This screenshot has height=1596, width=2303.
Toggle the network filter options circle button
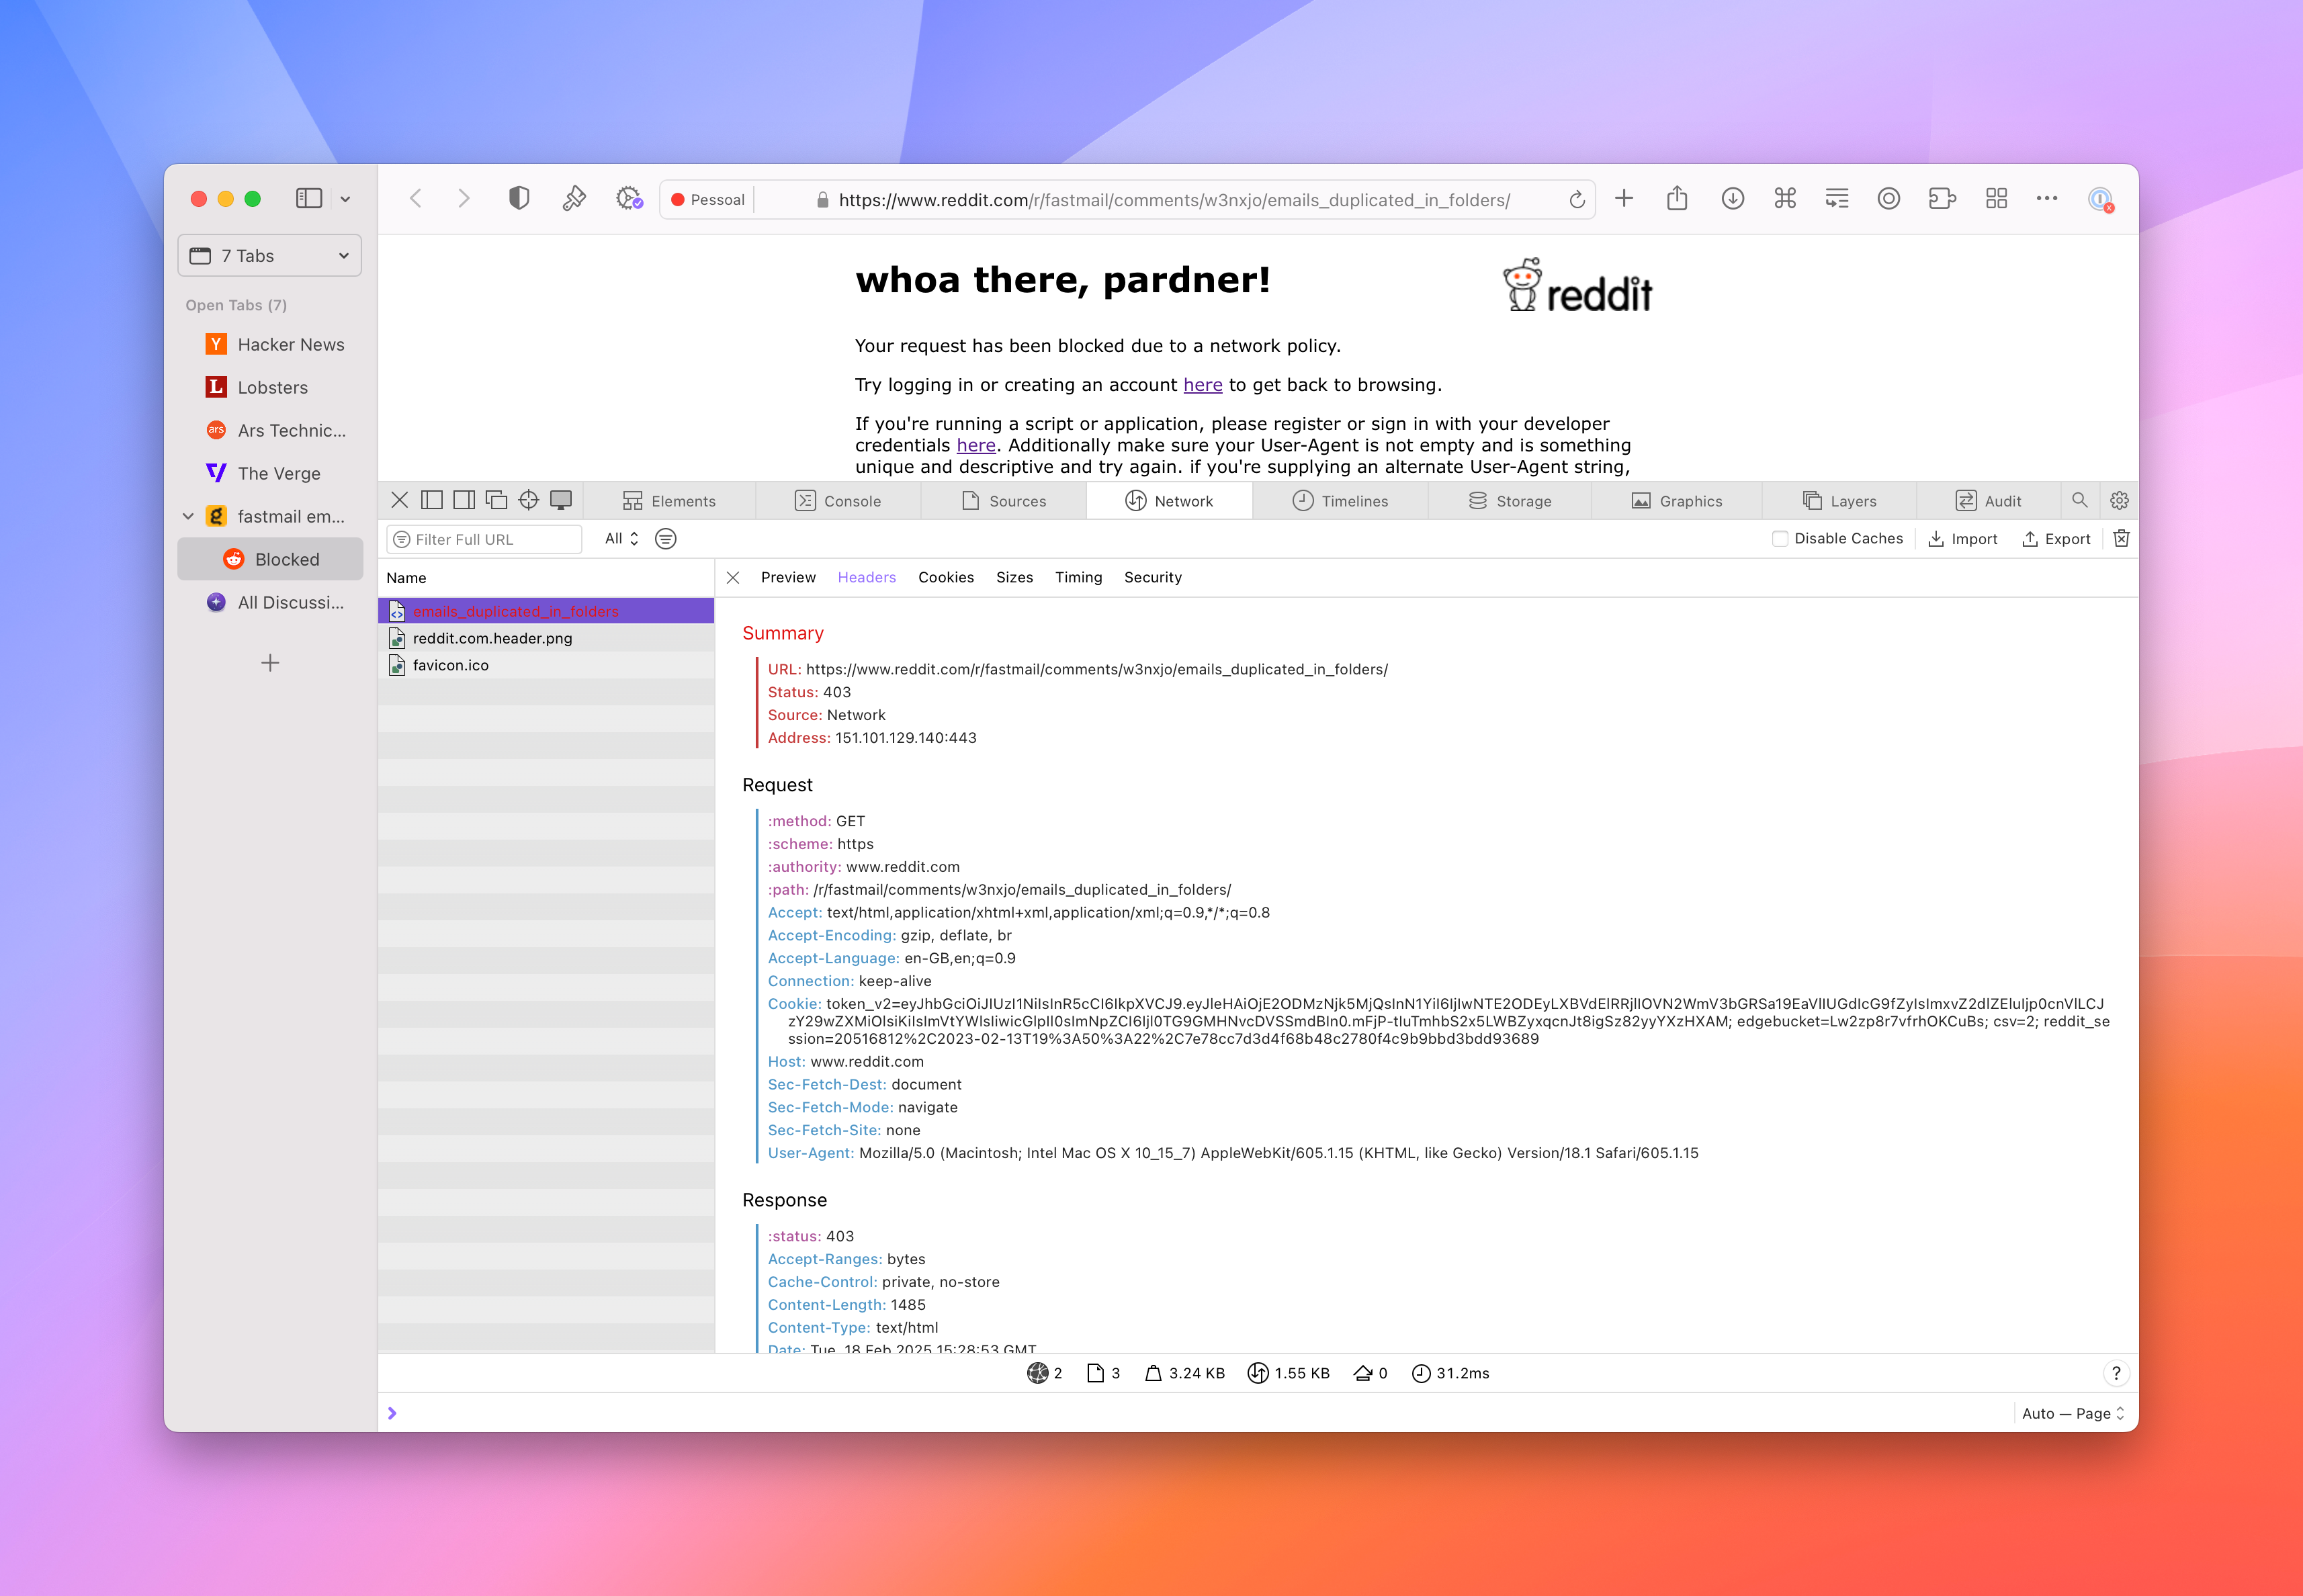click(666, 539)
